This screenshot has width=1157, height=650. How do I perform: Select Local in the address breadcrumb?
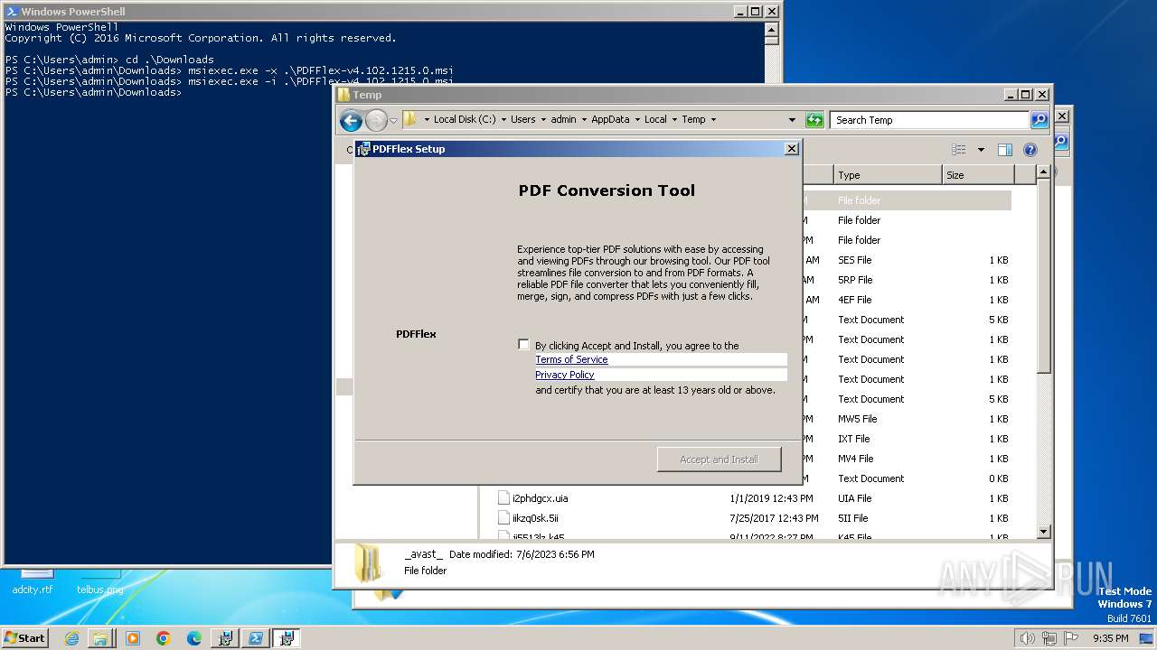point(655,119)
